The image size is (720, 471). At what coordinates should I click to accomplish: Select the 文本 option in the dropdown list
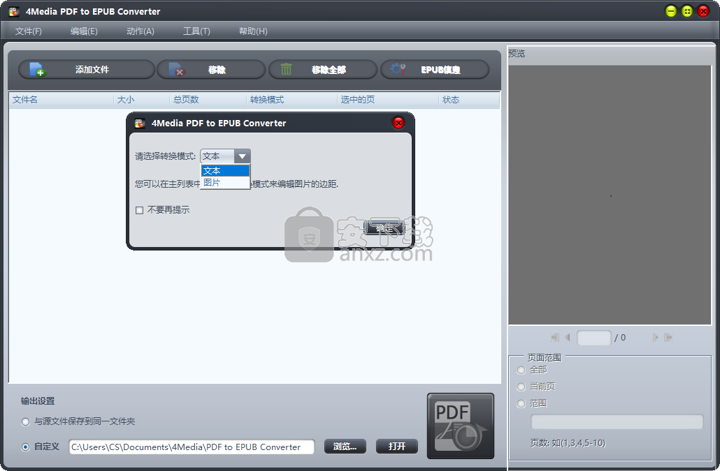click(x=226, y=171)
